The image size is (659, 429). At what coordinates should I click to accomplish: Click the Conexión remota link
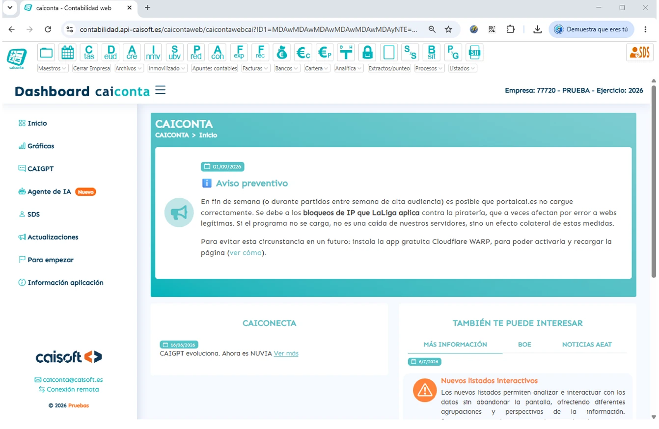pyautogui.click(x=69, y=389)
